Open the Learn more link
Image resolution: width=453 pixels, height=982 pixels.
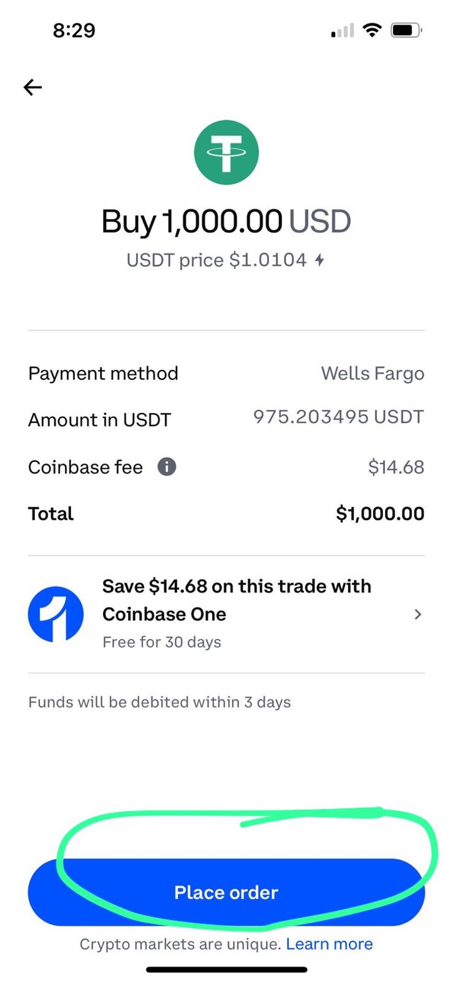click(x=329, y=944)
